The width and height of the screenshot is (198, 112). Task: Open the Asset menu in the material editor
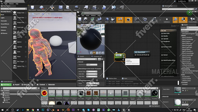click(88, 15)
